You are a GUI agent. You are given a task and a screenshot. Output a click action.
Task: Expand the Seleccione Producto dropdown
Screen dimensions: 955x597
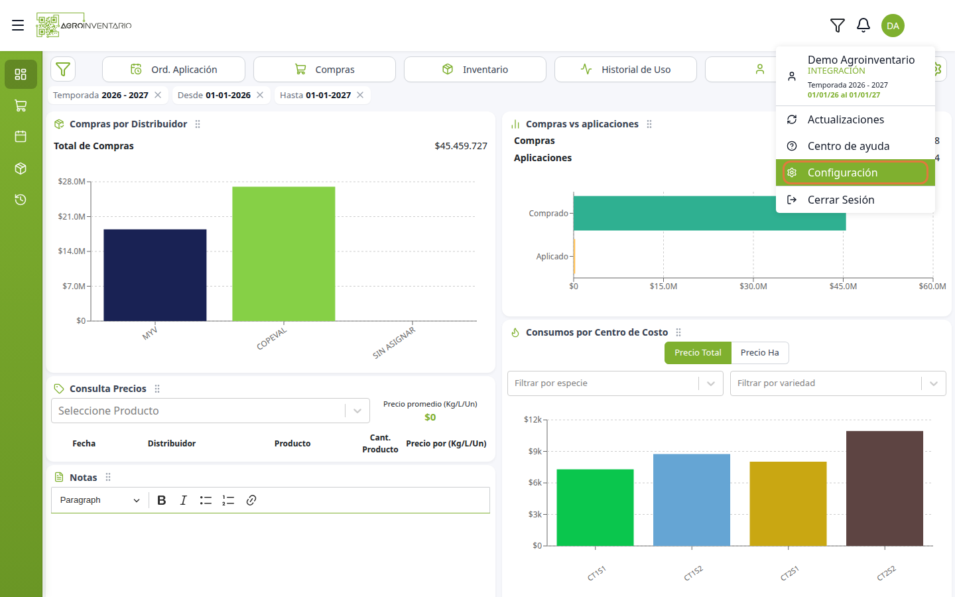click(x=210, y=411)
